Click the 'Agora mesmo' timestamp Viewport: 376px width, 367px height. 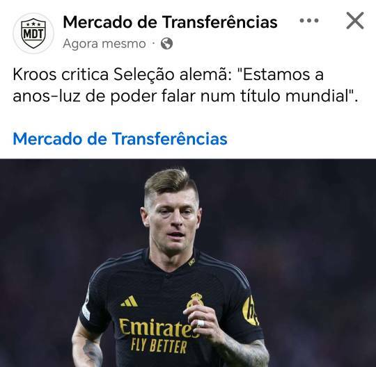point(104,44)
